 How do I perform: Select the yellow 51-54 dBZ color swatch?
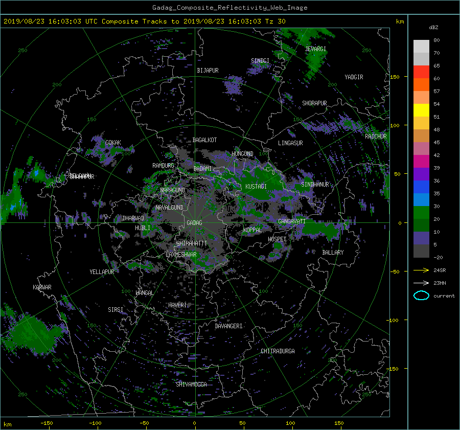point(421,110)
